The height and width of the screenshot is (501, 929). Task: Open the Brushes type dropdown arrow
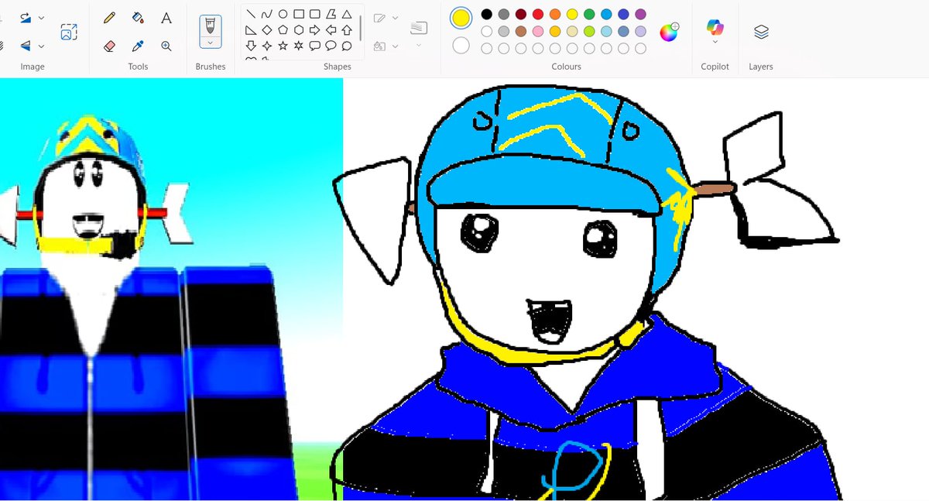[210, 43]
